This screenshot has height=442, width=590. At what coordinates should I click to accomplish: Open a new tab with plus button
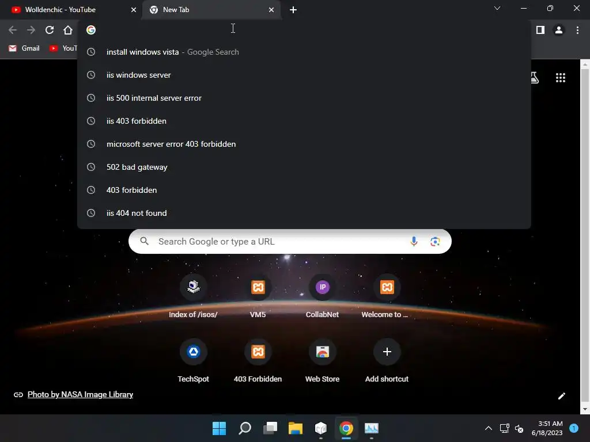point(293,10)
